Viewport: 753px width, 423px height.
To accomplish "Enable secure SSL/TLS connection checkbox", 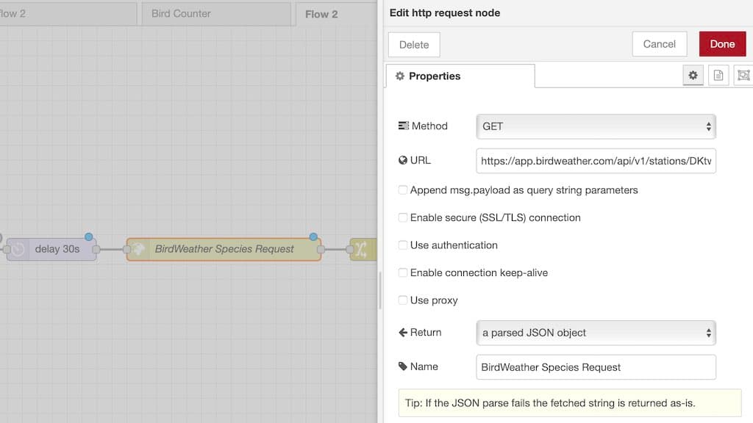I will point(403,217).
